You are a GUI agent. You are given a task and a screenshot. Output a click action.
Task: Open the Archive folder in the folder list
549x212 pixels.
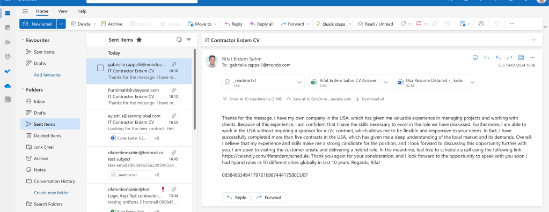coord(50,158)
